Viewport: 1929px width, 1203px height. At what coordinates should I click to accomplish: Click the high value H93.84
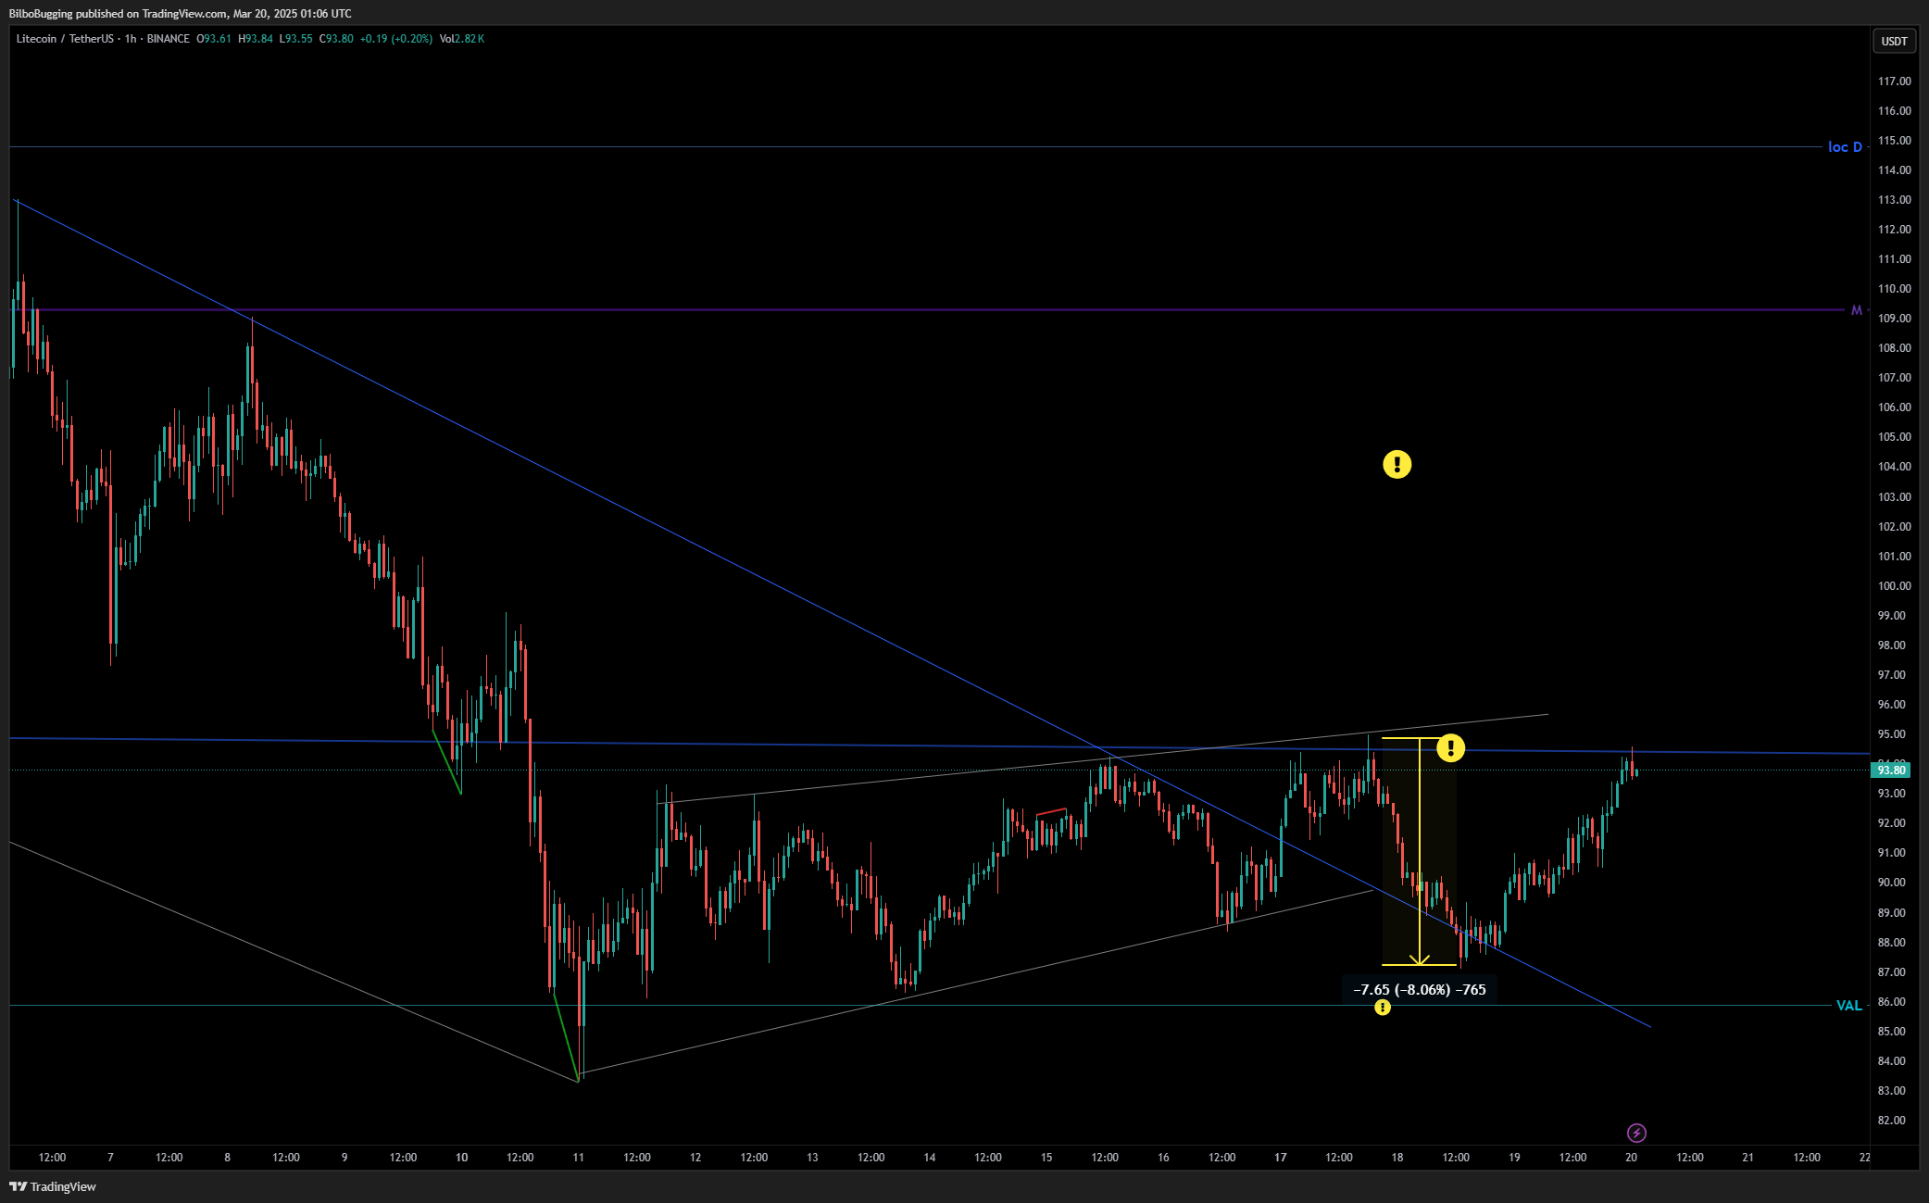tap(256, 39)
